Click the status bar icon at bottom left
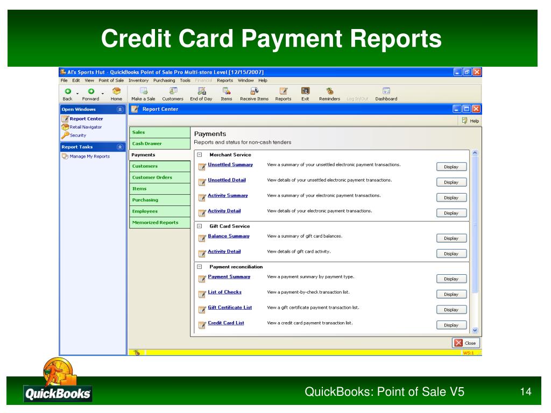551x413 pixels. pos(137,353)
